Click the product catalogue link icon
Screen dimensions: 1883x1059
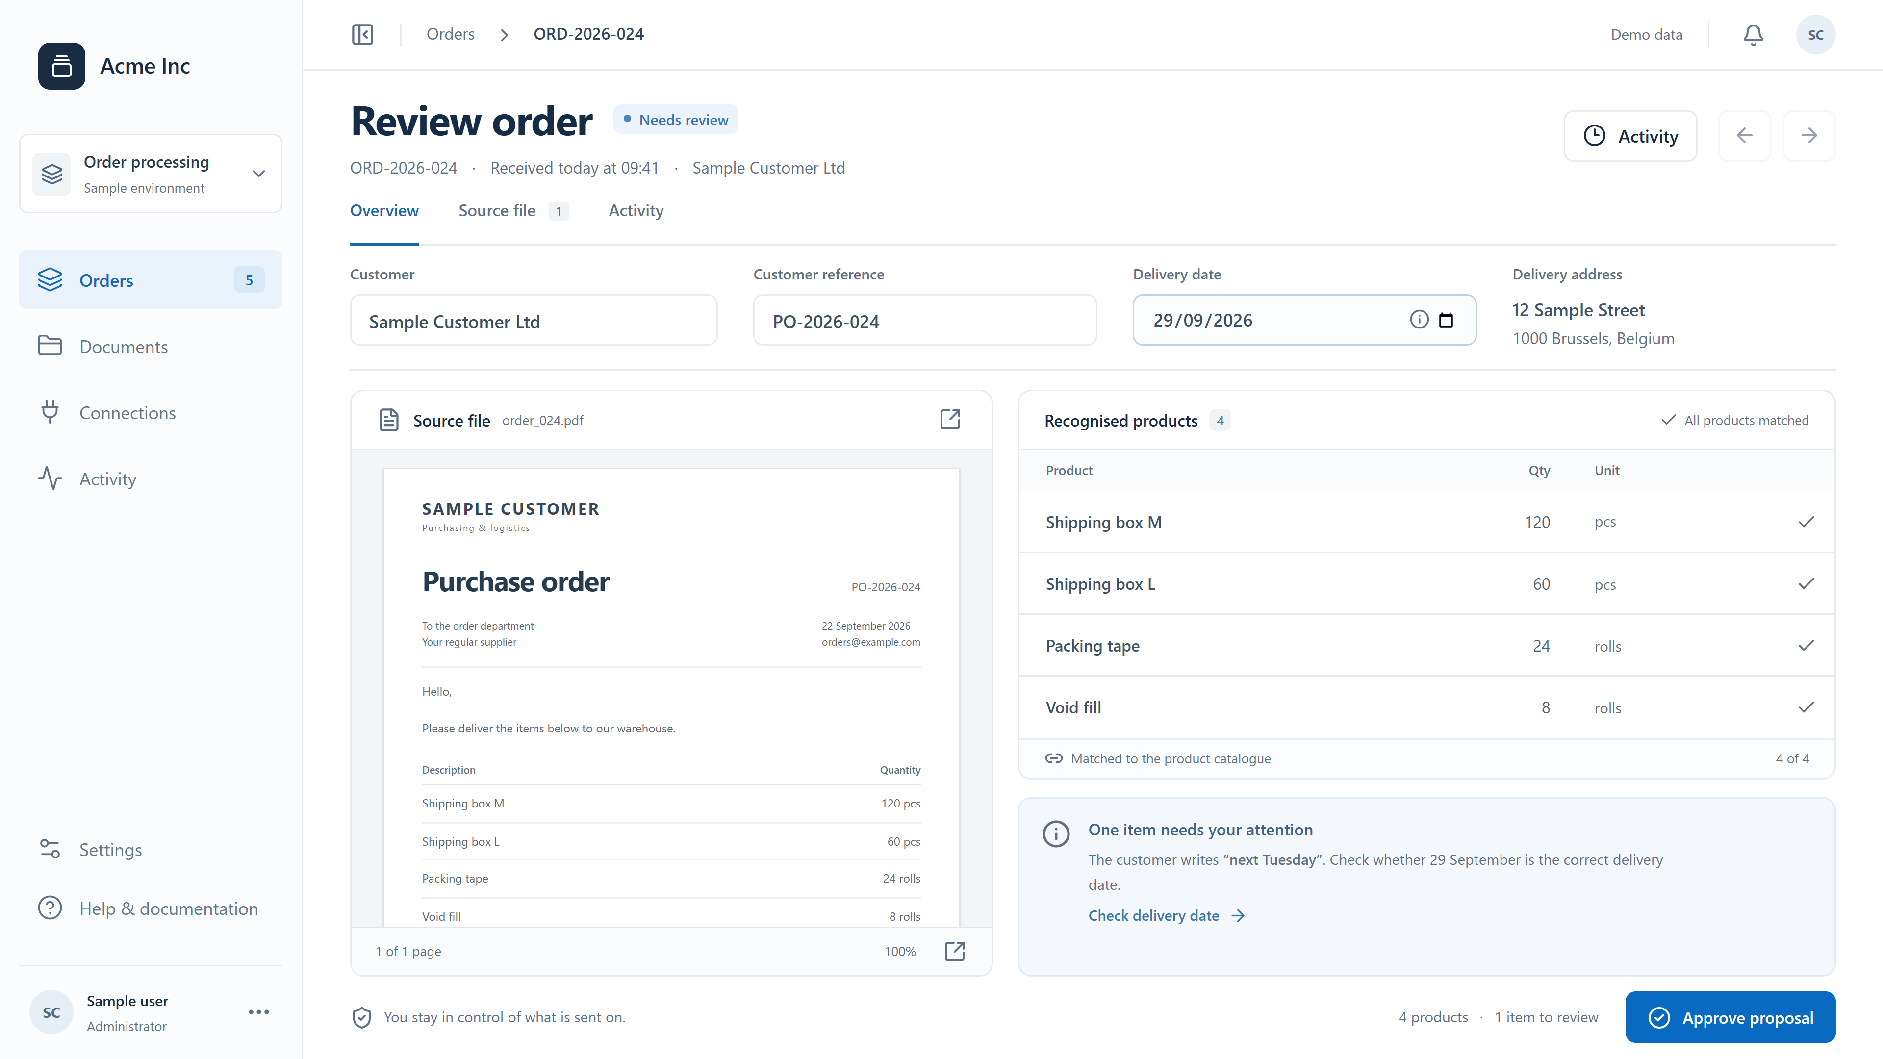pyautogui.click(x=1053, y=758)
